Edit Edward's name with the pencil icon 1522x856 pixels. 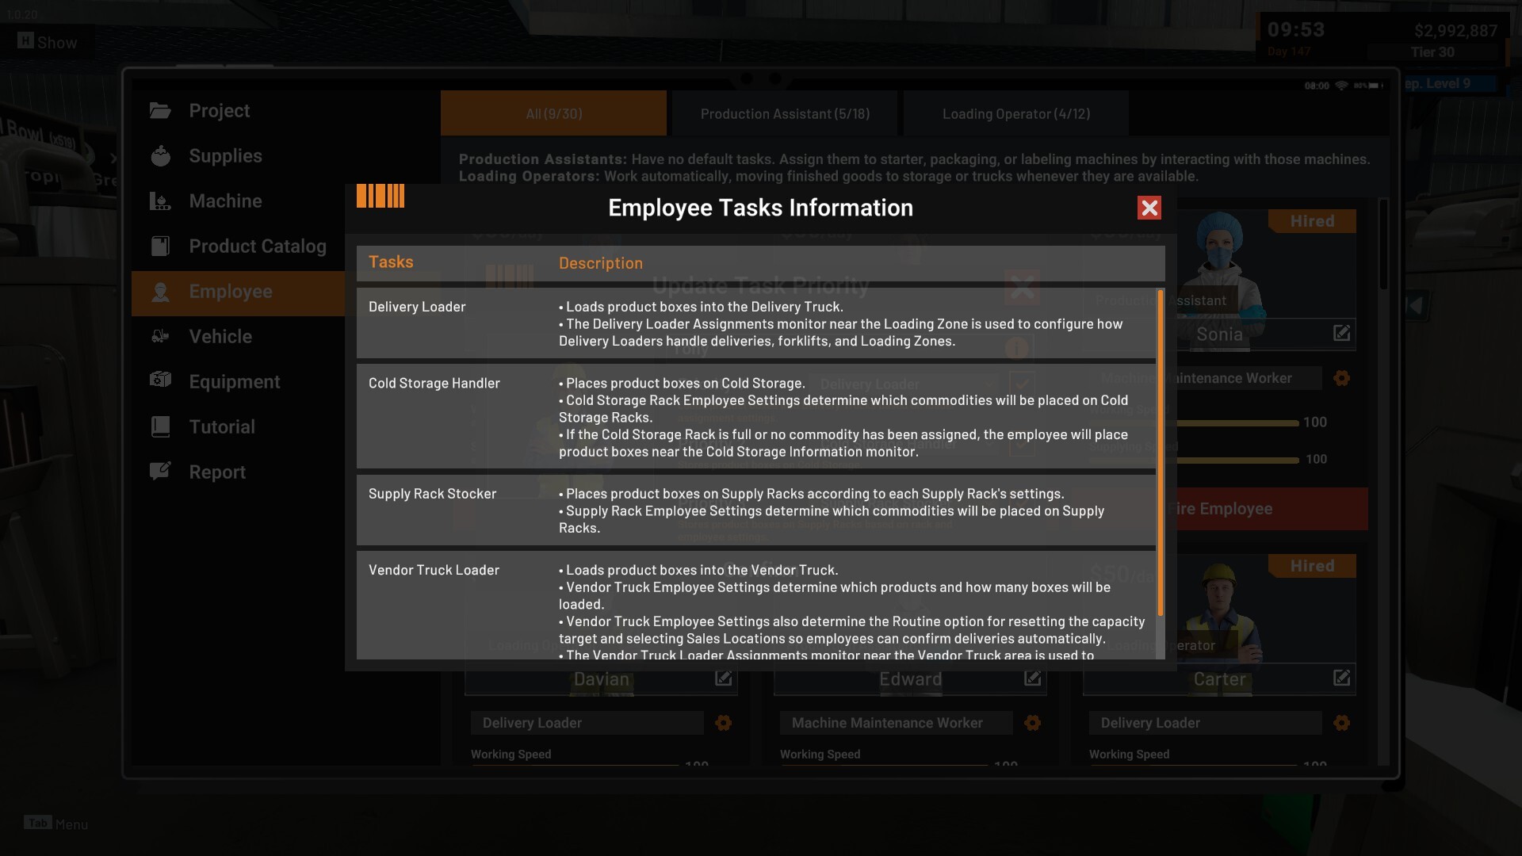tap(1032, 678)
